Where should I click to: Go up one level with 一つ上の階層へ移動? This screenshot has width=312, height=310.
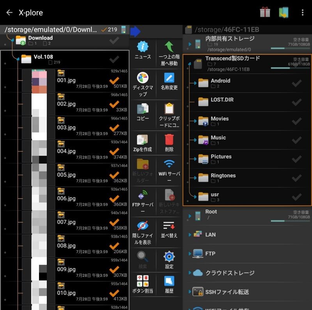(x=169, y=47)
